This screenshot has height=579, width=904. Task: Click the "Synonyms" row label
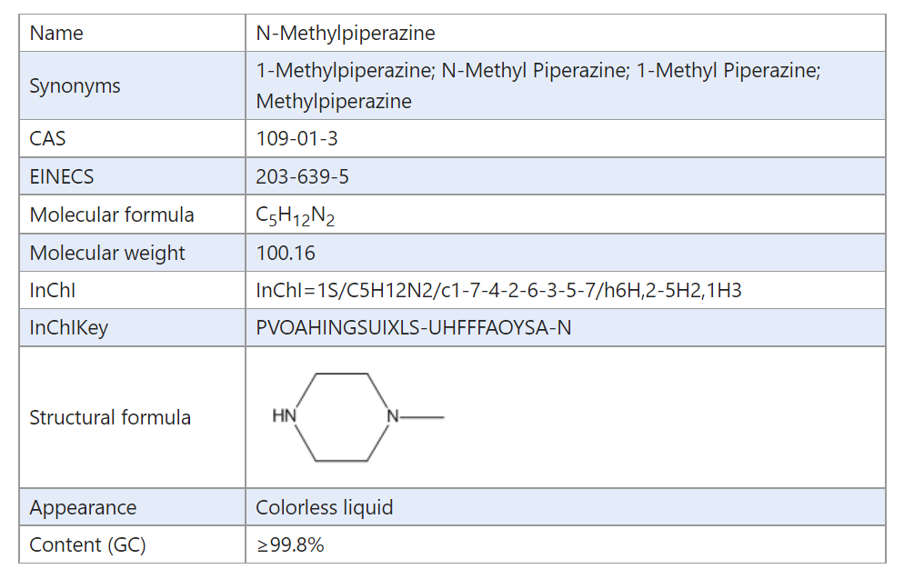(x=75, y=86)
